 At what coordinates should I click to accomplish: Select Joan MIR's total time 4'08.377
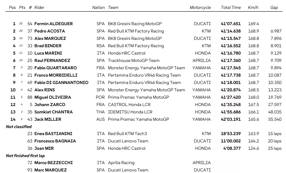pyautogui.click(x=231, y=149)
